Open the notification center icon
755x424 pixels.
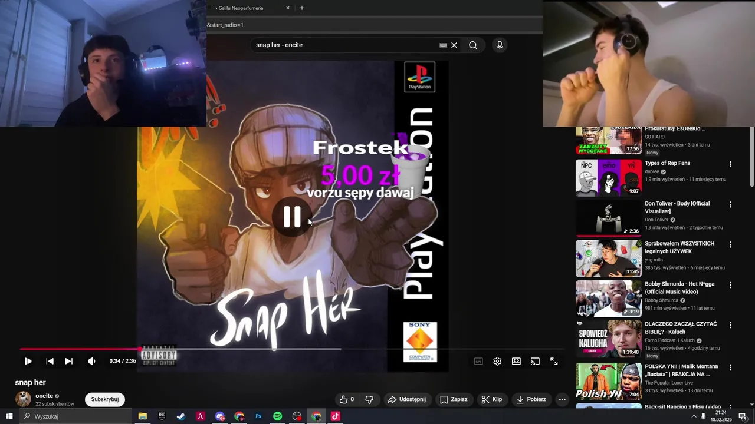[743, 416]
